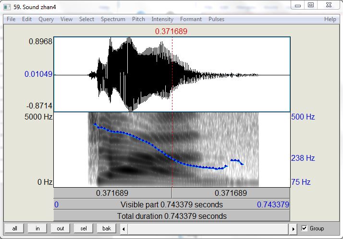Click the 75 Hz pitch floor label
The width and height of the screenshot is (343, 239).
coord(301,182)
